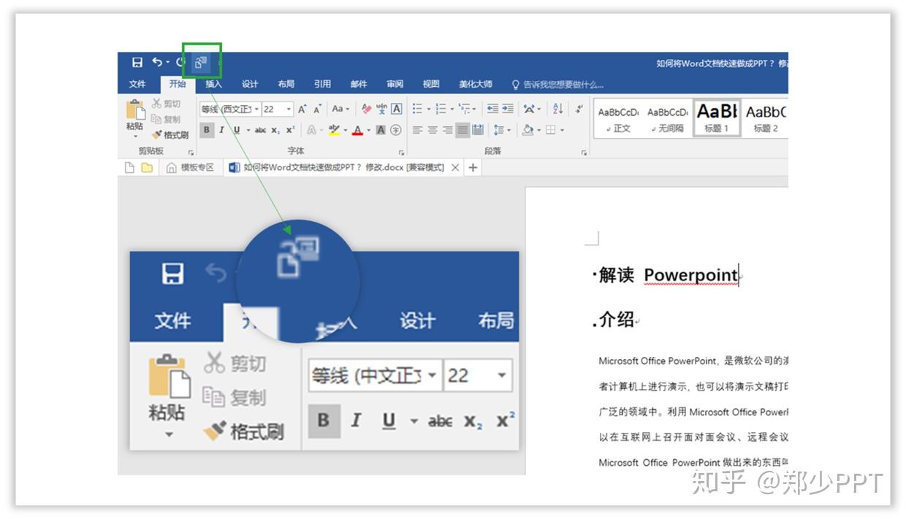Click the text effects outlined A icon
The image size is (906, 519).
311,130
